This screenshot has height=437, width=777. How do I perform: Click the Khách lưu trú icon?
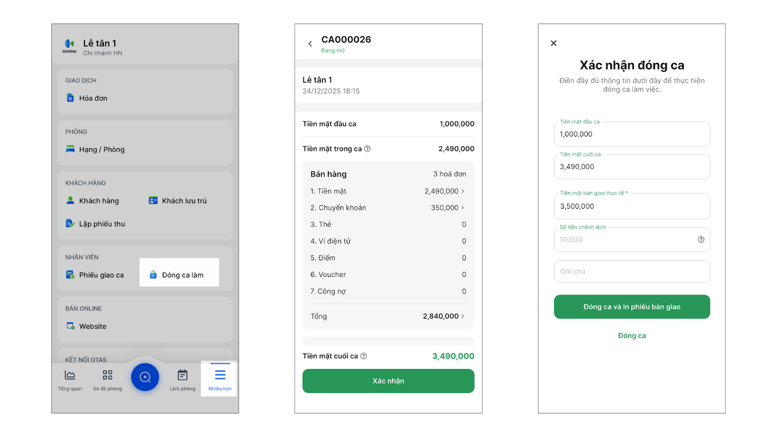point(153,201)
